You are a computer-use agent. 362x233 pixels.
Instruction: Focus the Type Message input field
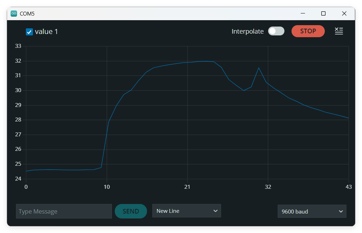coord(64,211)
